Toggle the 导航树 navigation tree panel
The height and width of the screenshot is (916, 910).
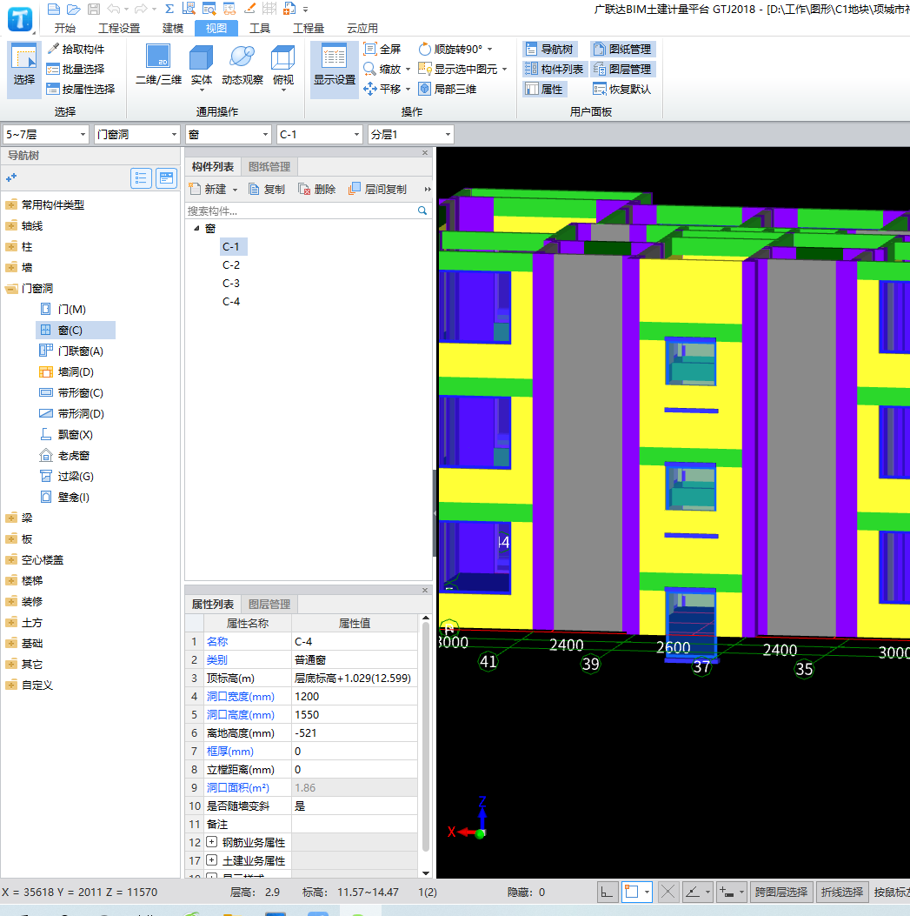click(x=548, y=49)
